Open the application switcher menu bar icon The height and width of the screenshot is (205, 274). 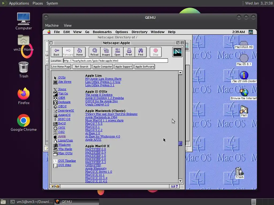pyautogui.click(x=251, y=32)
